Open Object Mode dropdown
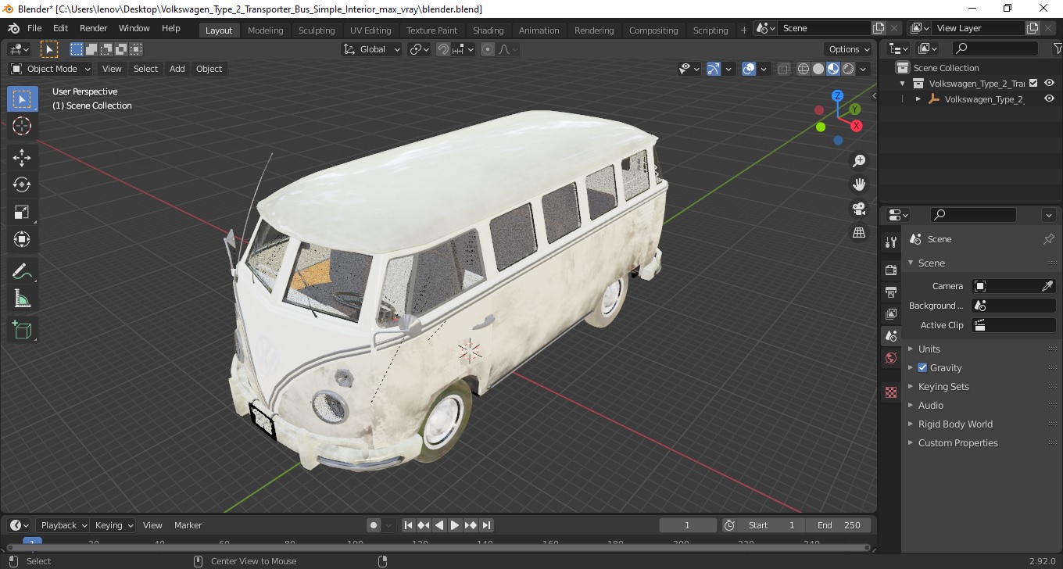1063x569 pixels. click(x=51, y=69)
